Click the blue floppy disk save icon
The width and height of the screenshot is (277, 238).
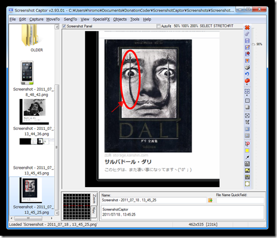pos(247,41)
